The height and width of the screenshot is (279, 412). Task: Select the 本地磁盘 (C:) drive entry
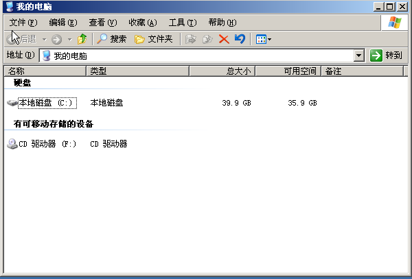coord(47,103)
